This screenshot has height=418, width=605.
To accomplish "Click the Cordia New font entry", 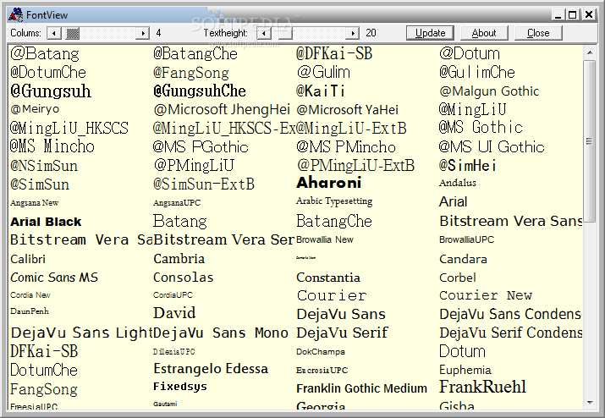I will (30, 295).
